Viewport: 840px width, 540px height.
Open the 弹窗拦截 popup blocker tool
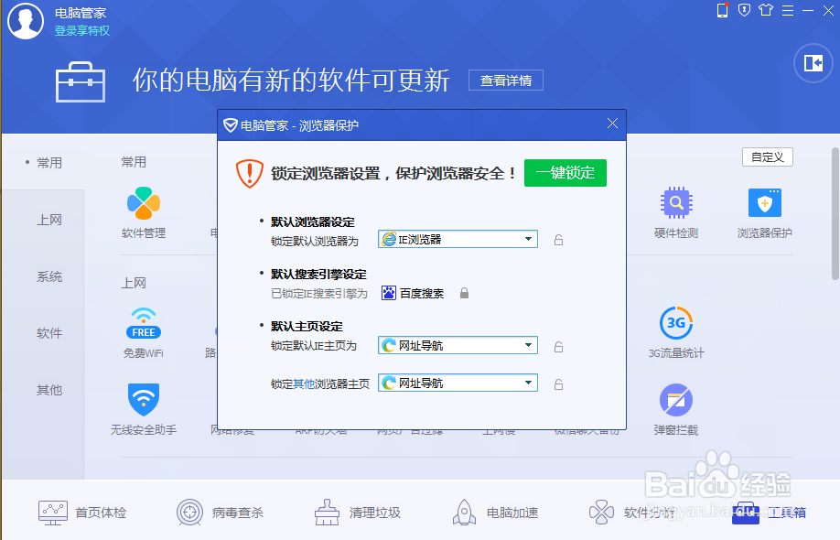(x=676, y=400)
